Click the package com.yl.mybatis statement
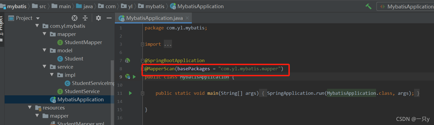 pos(176,28)
